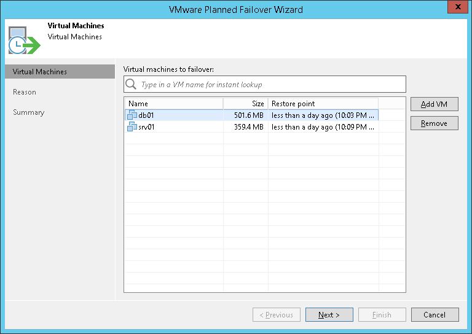Viewport: 472px width, 334px height.
Task: Focus the VM name lookup field
Action: [x=265, y=84]
